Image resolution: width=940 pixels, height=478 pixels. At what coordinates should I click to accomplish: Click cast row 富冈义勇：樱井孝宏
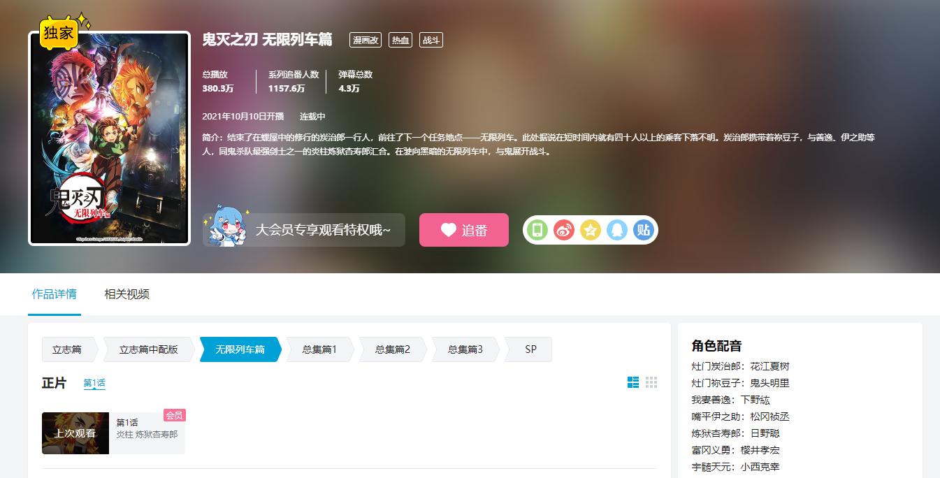(x=735, y=450)
